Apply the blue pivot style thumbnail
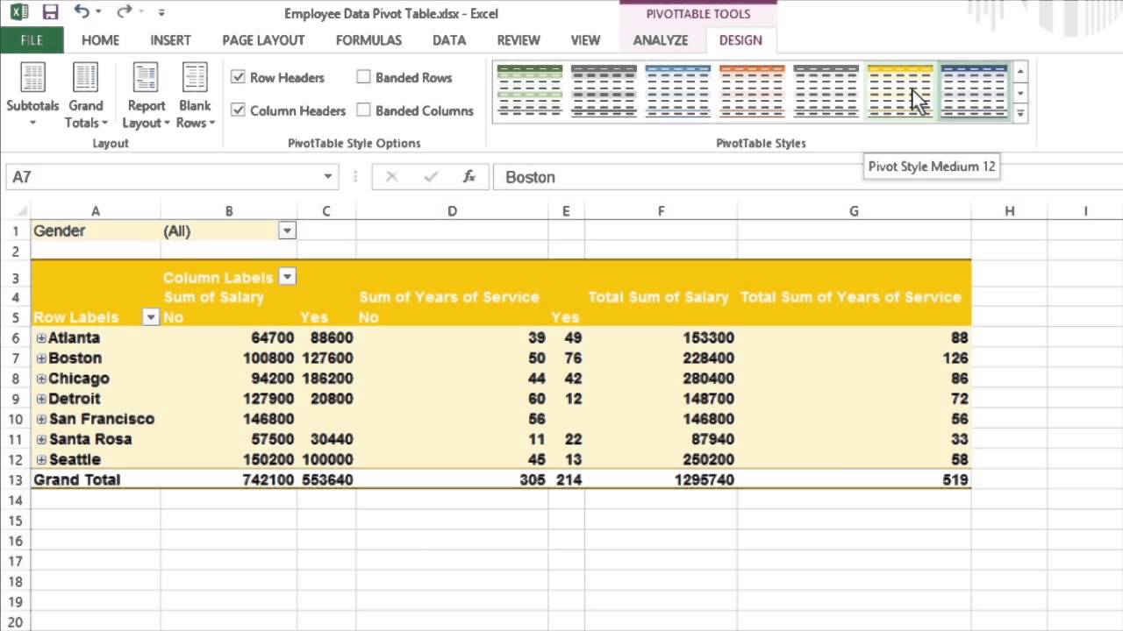Screen dimensions: 1123x631 (x=677, y=91)
